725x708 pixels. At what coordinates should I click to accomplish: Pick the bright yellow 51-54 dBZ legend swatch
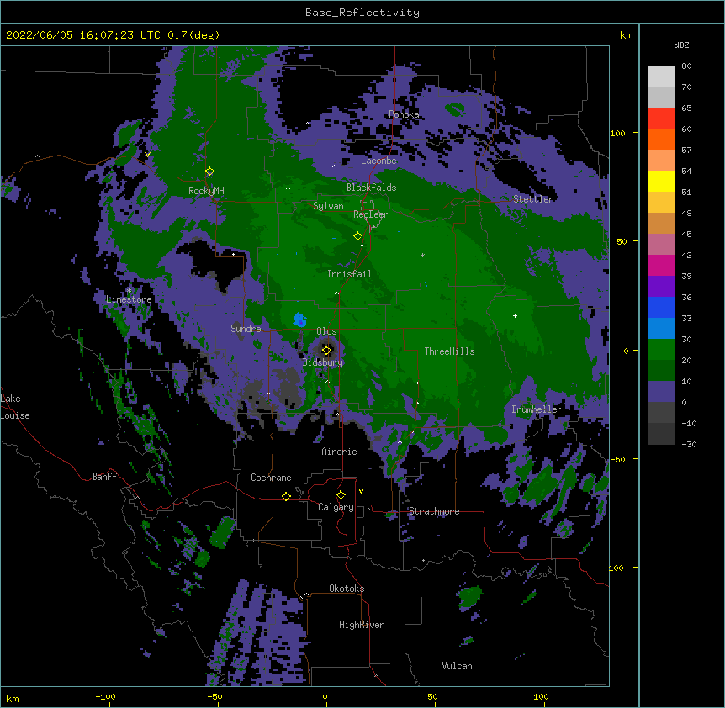[661, 182]
